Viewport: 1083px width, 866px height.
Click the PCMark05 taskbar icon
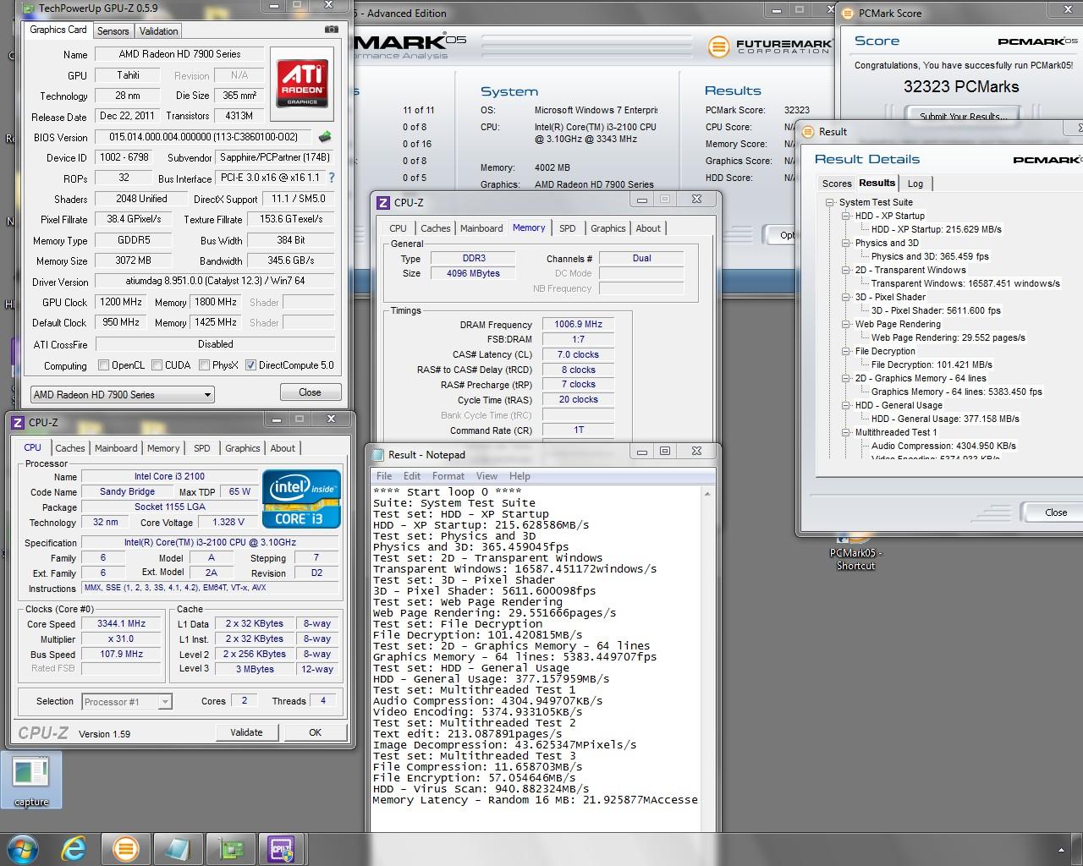click(126, 848)
